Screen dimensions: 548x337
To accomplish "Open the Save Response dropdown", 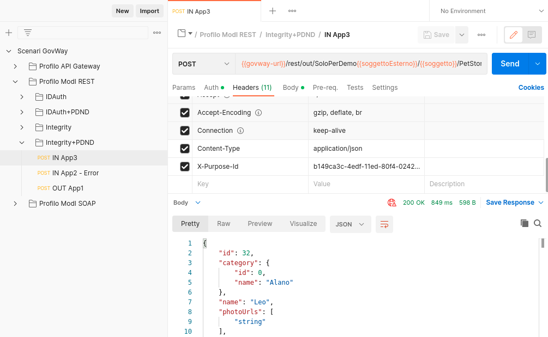I will (514, 203).
